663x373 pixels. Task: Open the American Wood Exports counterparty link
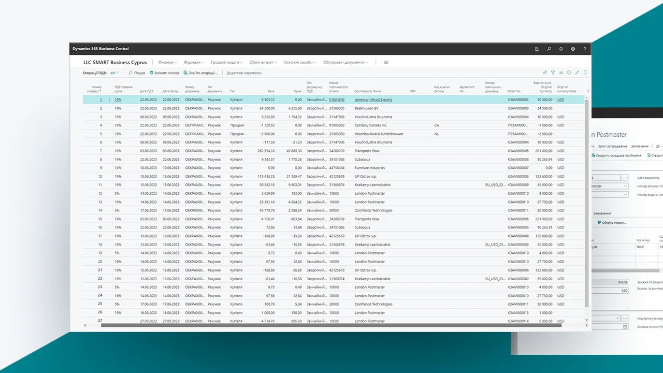(373, 99)
